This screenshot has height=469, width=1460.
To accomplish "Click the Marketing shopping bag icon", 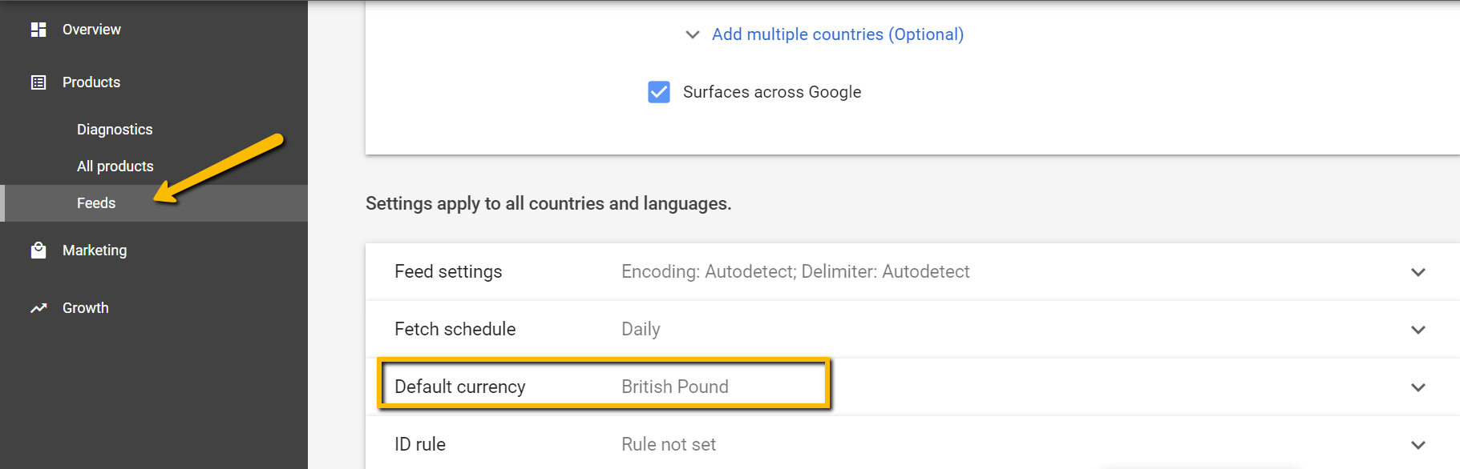I will coord(38,251).
